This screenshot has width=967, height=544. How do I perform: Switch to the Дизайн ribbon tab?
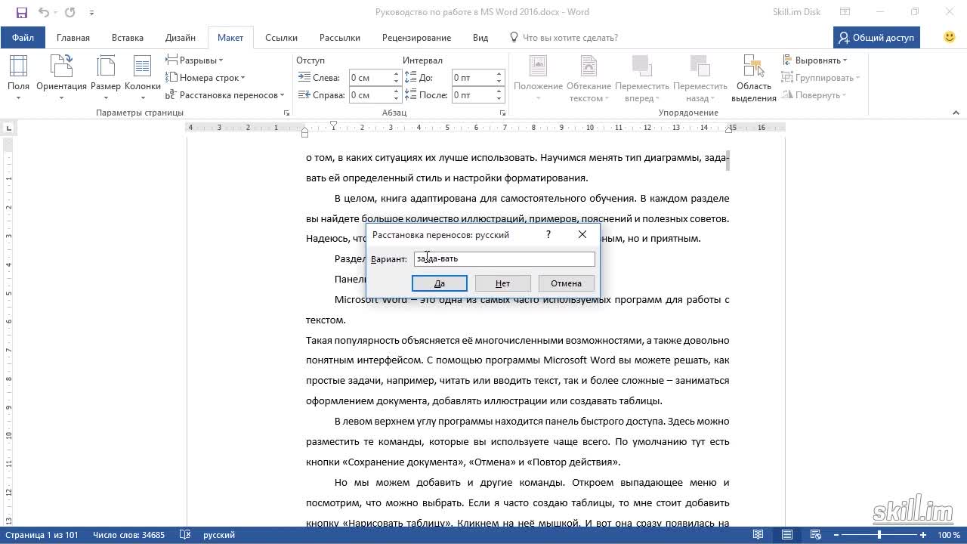click(x=181, y=37)
